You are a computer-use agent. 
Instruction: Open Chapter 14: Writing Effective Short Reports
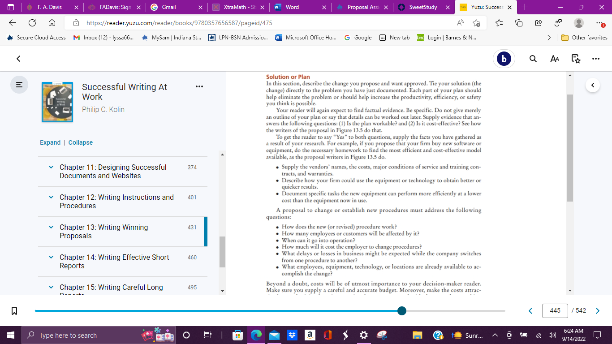pyautogui.click(x=114, y=262)
